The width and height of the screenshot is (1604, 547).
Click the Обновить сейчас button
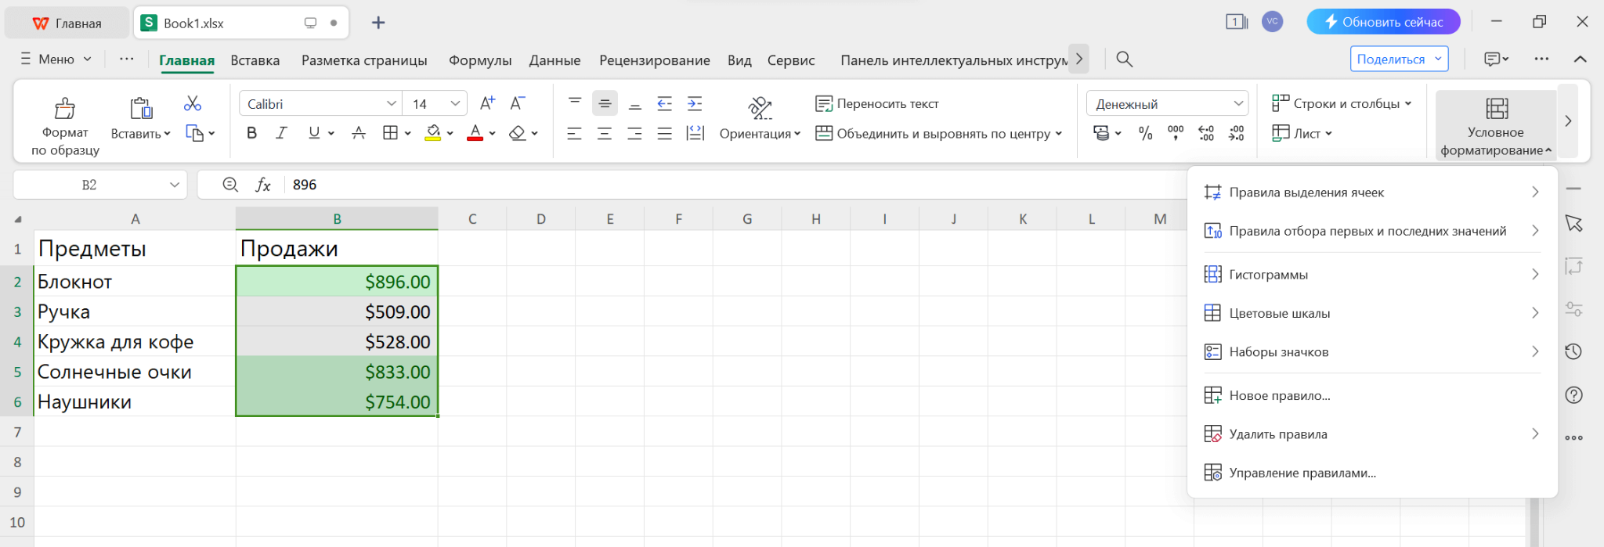click(1383, 22)
